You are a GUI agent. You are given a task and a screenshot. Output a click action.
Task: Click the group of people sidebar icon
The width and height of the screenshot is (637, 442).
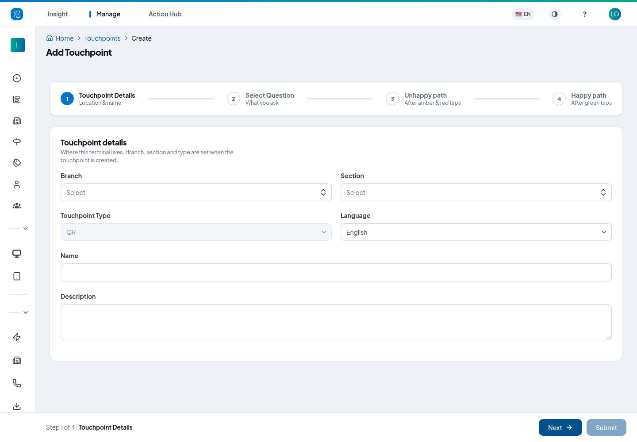(17, 206)
